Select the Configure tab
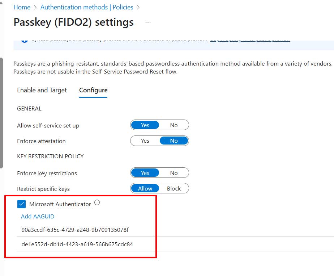This screenshot has width=334, height=276. click(93, 90)
